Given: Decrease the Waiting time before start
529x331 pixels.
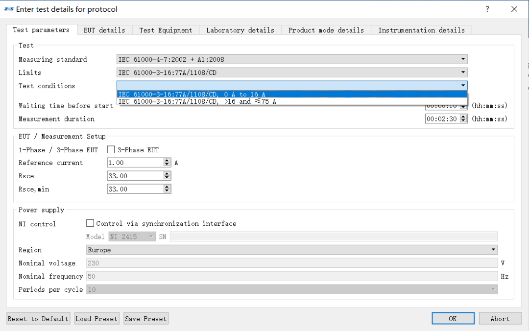Looking at the screenshot, I should point(463,107).
